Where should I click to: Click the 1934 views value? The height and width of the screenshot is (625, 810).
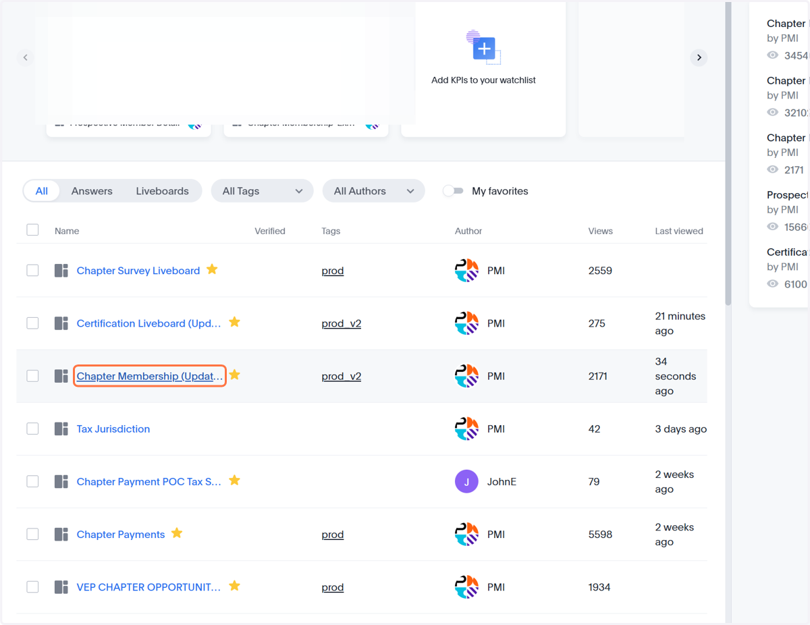(599, 587)
